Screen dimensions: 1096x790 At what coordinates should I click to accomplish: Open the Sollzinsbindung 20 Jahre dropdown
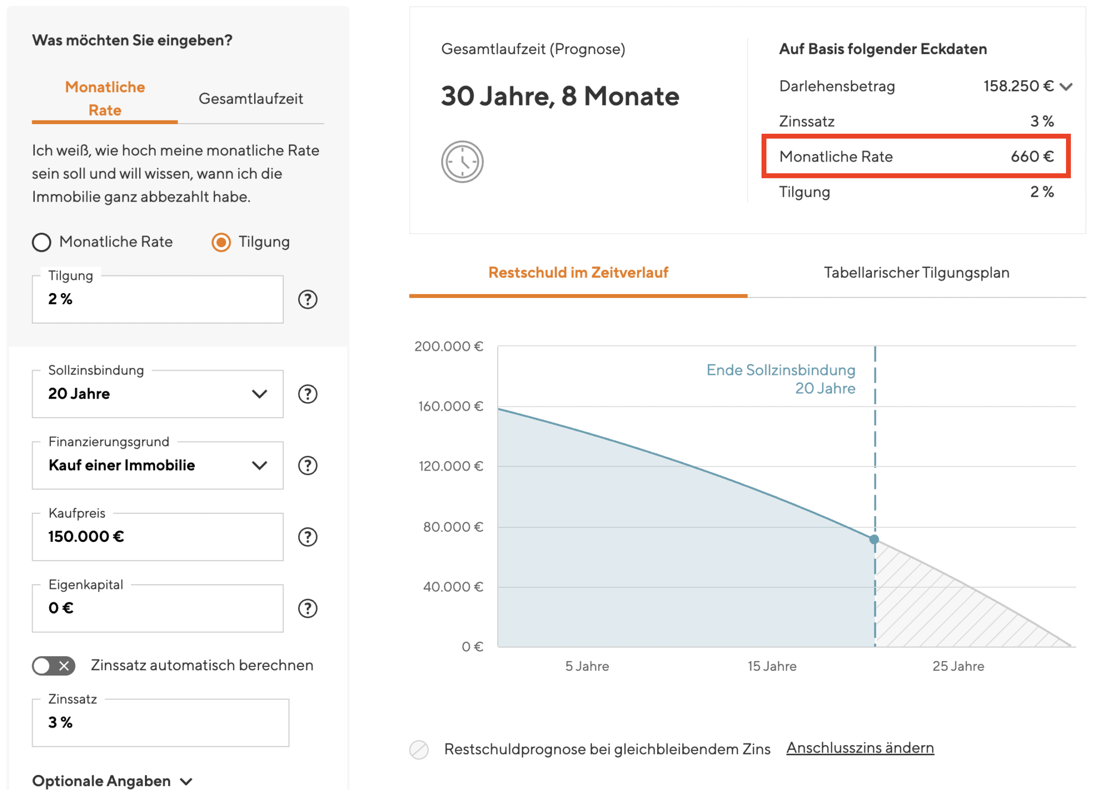pyautogui.click(x=157, y=394)
